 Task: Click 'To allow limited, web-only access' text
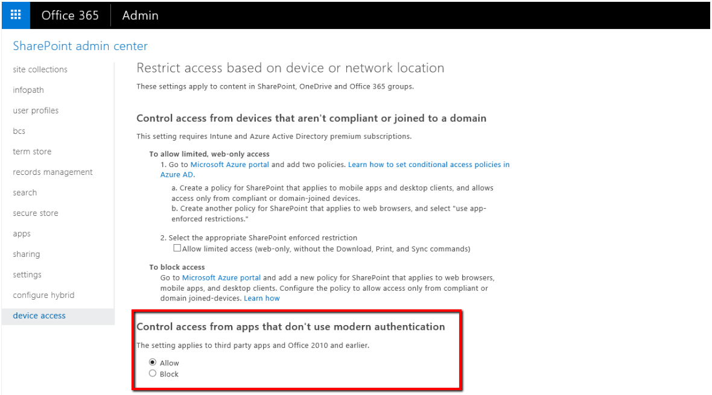209,154
